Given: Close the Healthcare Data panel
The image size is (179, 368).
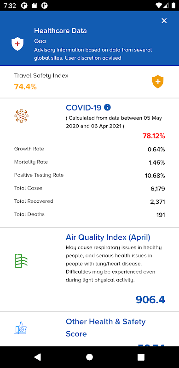Looking at the screenshot, I should pos(164,21).
